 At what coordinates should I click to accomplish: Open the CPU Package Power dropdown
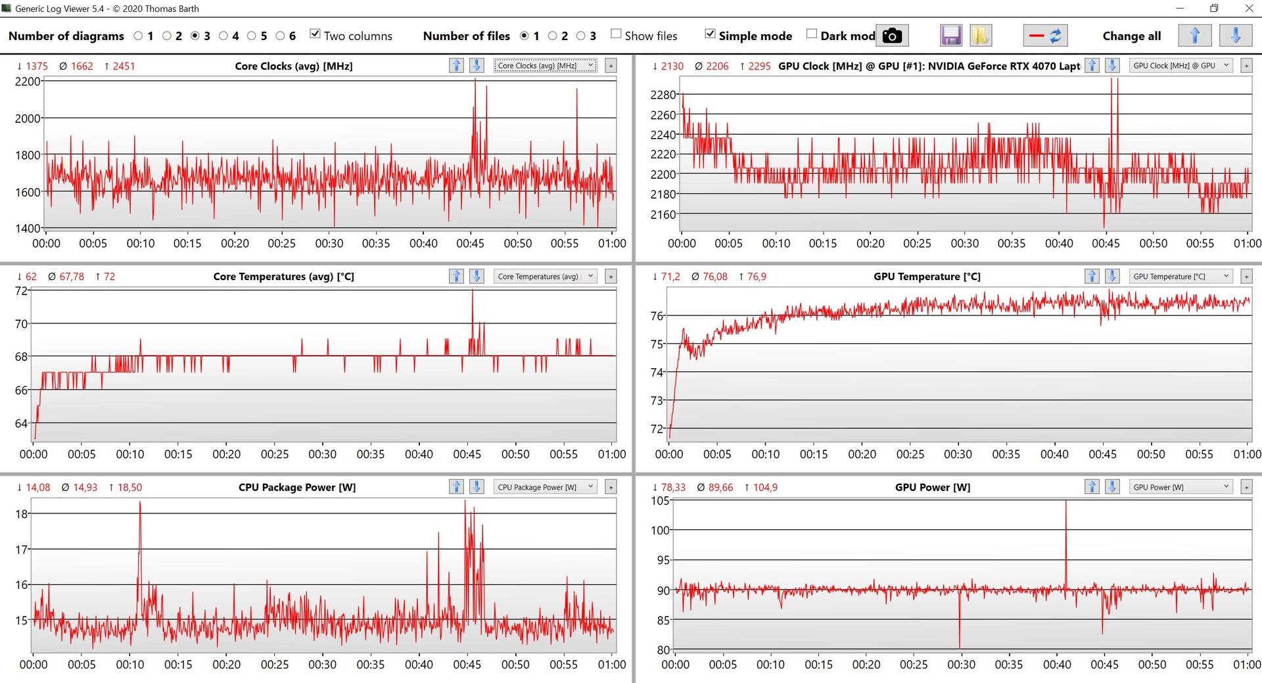tap(545, 487)
